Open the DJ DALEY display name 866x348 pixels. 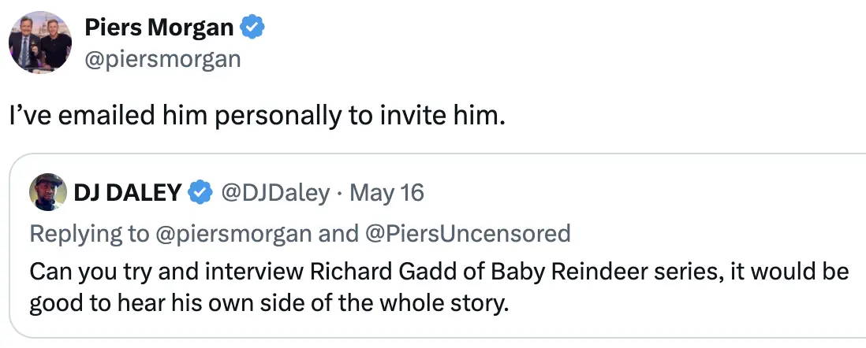tap(127, 192)
